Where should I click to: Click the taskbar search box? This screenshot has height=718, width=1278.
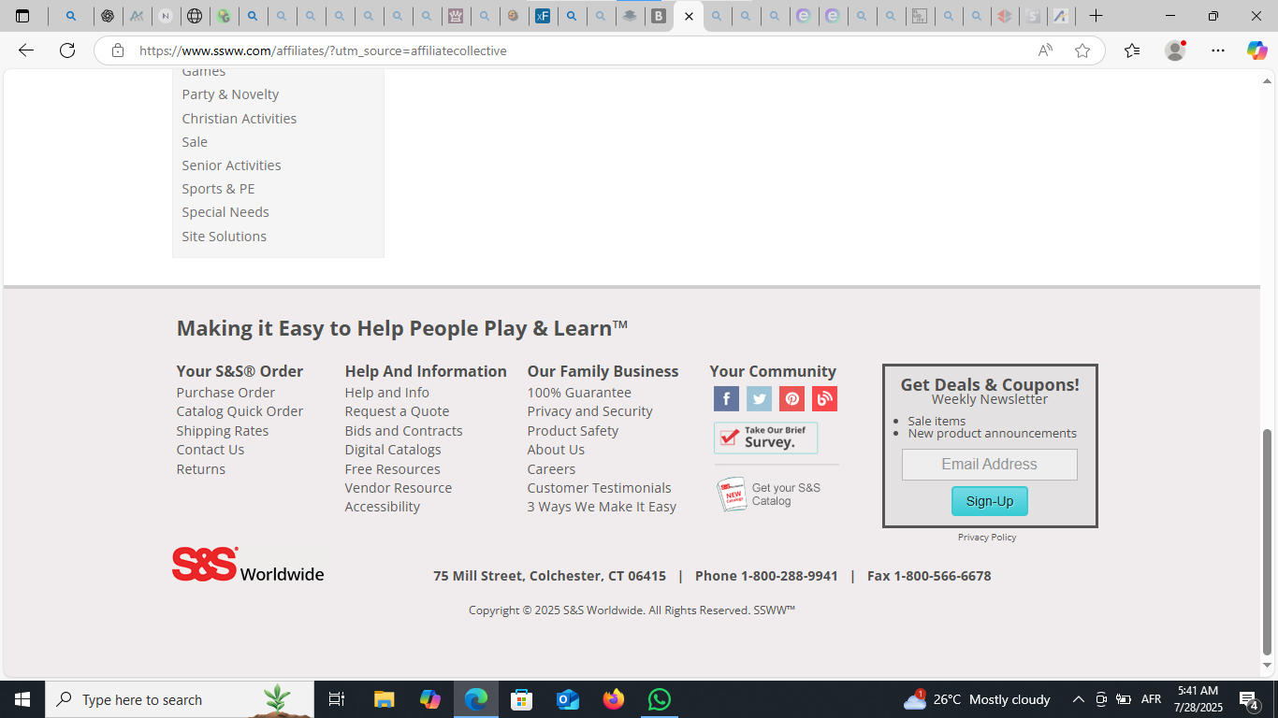point(180,699)
